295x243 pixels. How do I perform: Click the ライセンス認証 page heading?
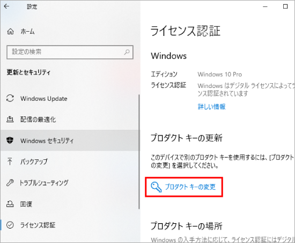coord(186,31)
